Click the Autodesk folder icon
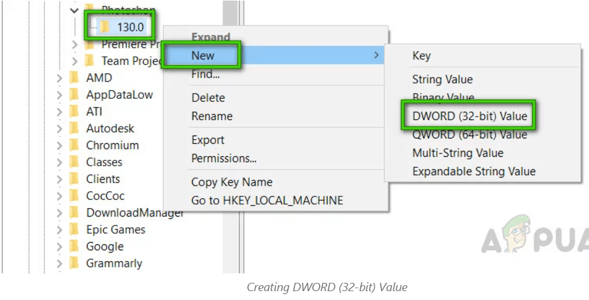 point(74,128)
